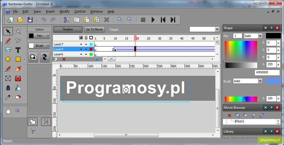Screen dimensions: 284x145
Task: Reset colors to default black and white
Action: [x=33, y=57]
